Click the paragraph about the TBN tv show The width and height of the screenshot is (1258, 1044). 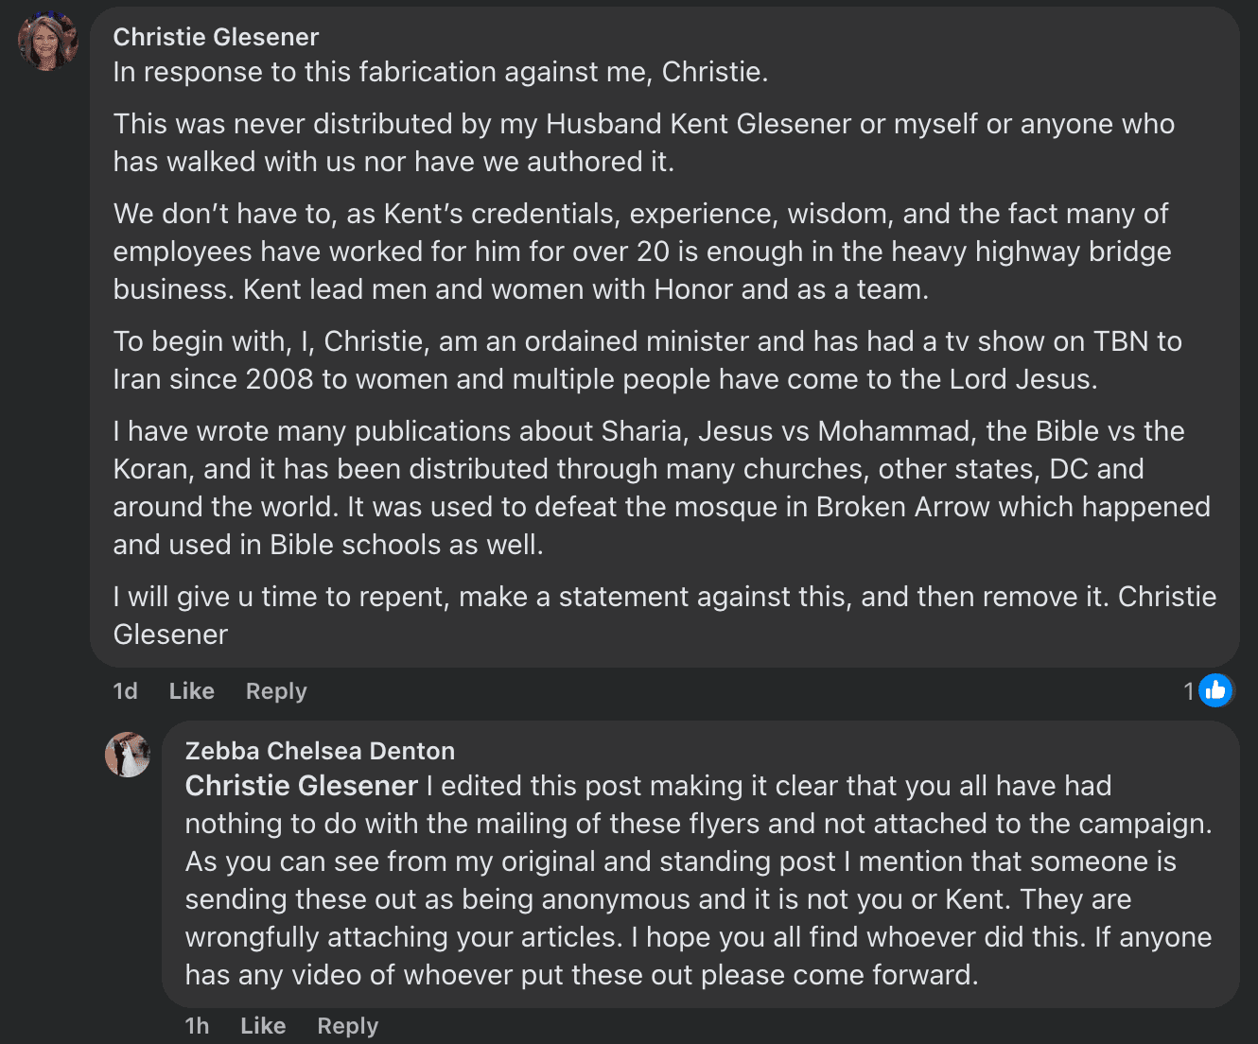(x=647, y=360)
